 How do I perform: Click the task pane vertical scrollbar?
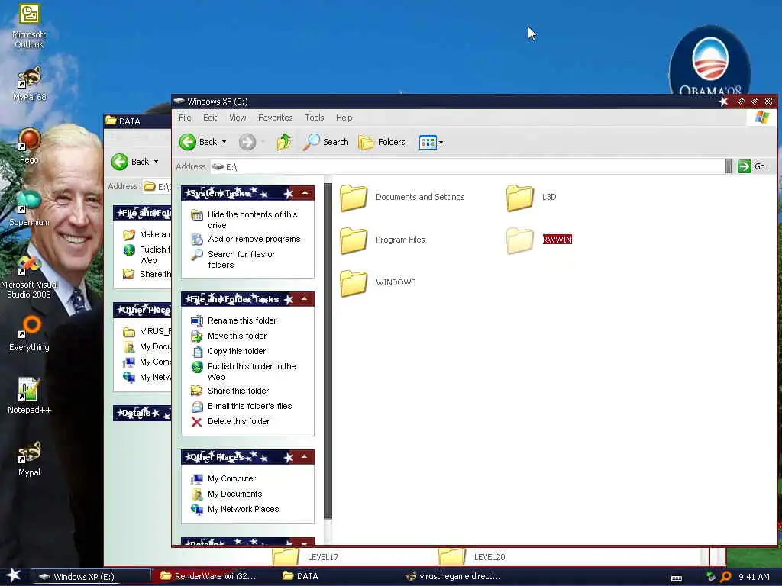click(x=328, y=351)
